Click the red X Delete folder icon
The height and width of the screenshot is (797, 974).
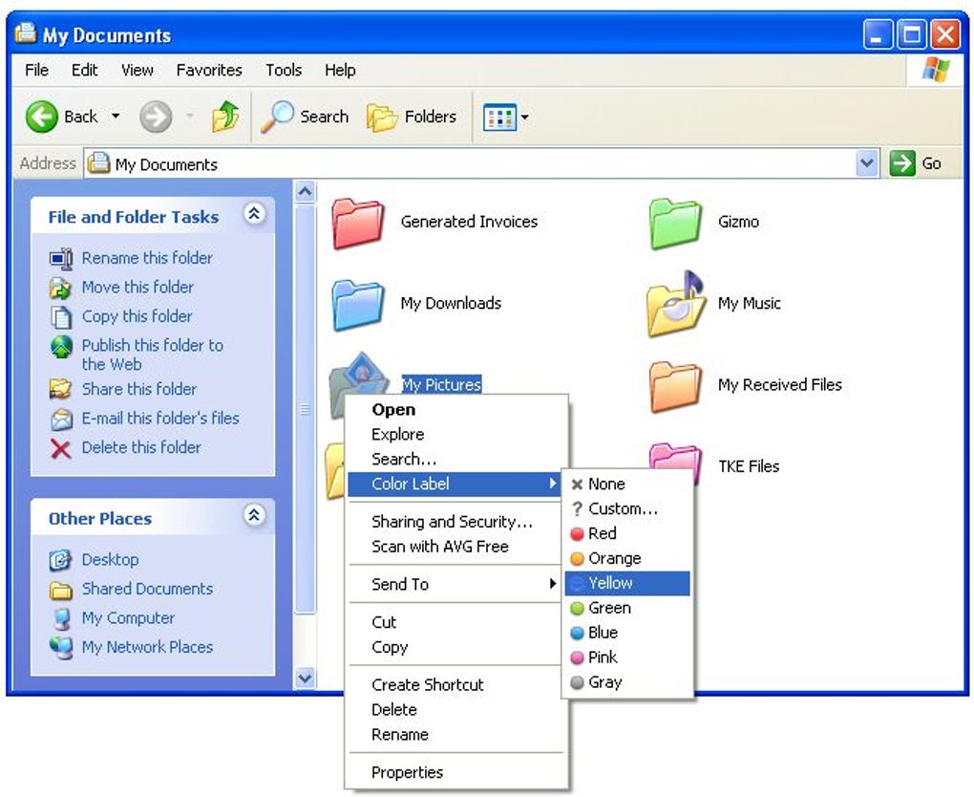(x=61, y=447)
